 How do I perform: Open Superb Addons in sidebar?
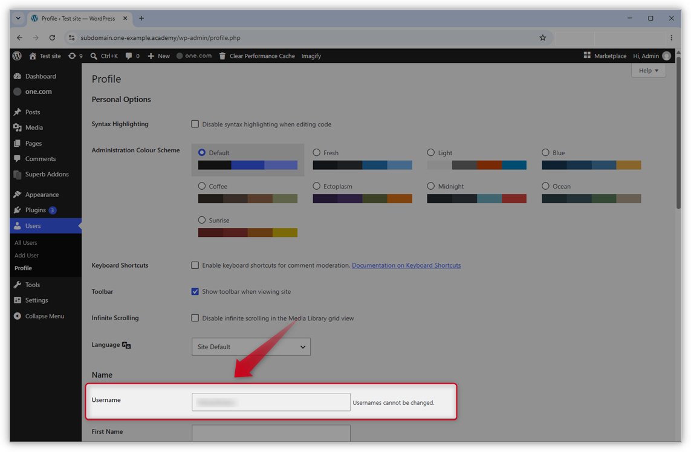[x=45, y=174]
